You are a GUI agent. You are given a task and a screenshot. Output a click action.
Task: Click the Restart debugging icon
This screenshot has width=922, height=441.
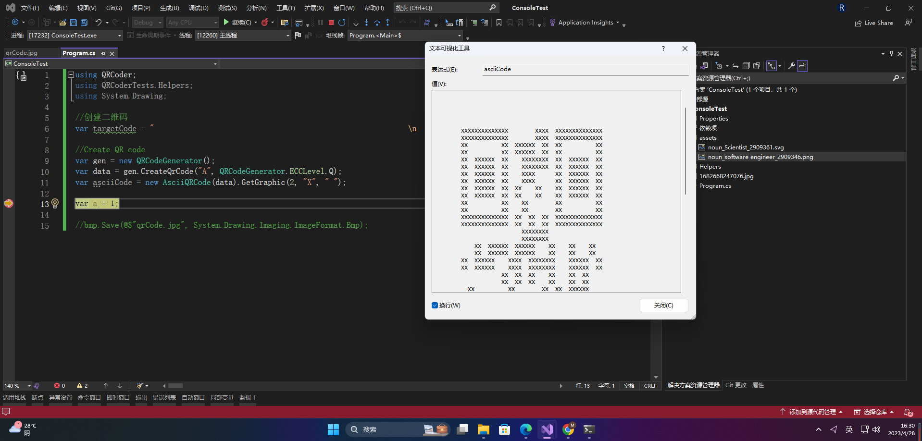click(x=342, y=23)
